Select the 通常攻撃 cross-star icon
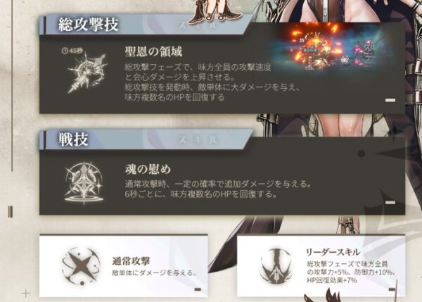Image resolution: width=422 pixels, height=302 pixels. tap(81, 266)
